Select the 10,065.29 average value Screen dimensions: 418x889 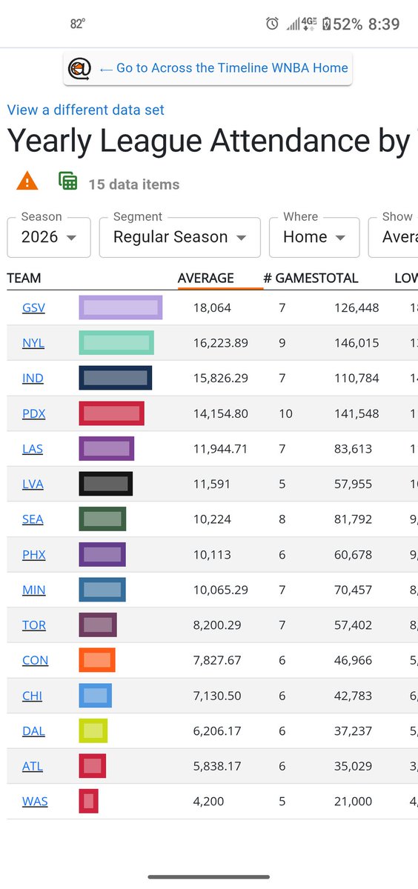[x=220, y=590]
